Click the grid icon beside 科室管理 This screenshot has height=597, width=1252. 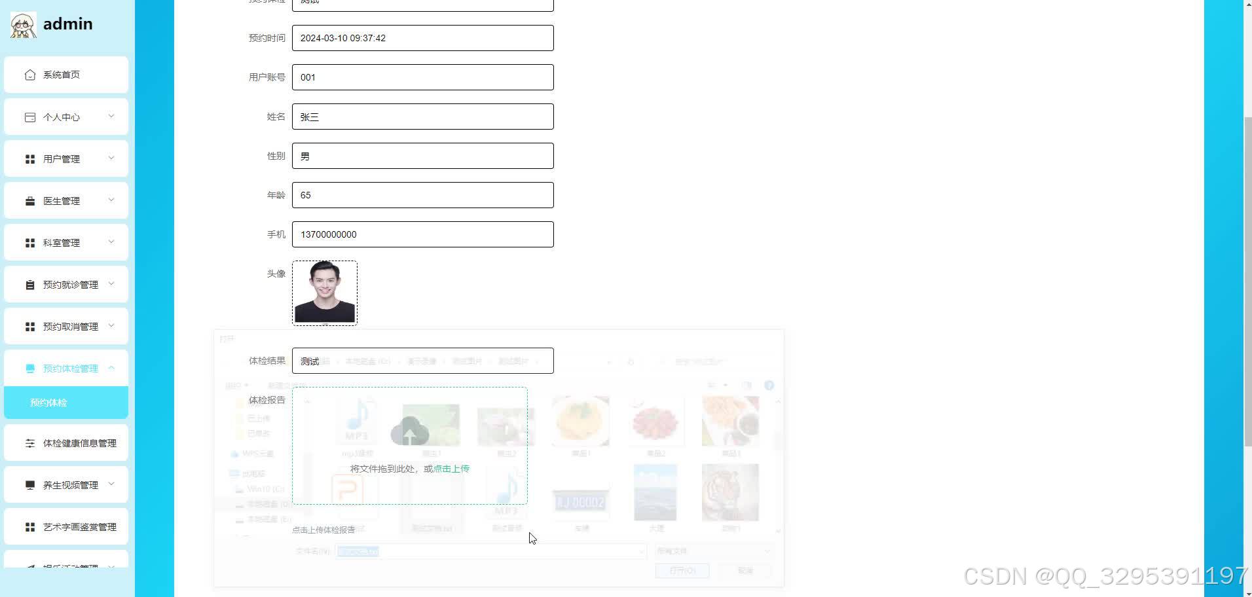pyautogui.click(x=29, y=243)
